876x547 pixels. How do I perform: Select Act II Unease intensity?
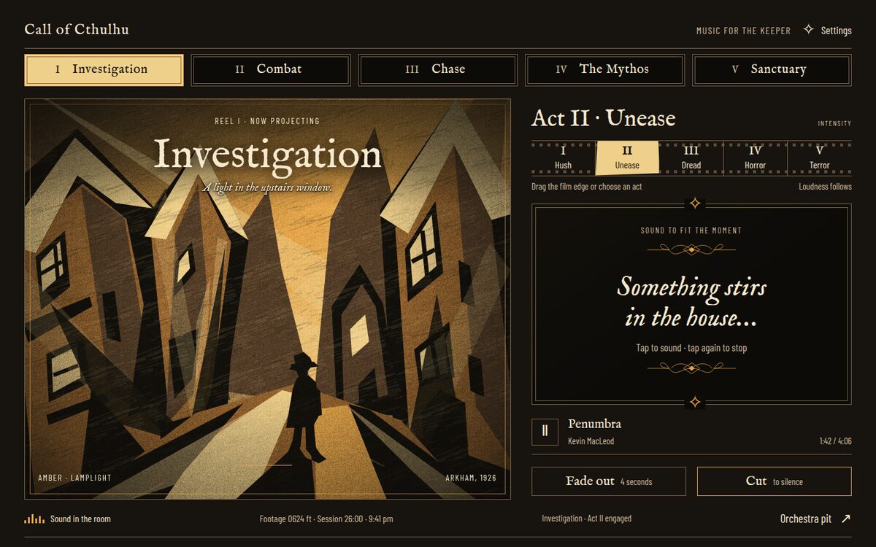tap(627, 158)
